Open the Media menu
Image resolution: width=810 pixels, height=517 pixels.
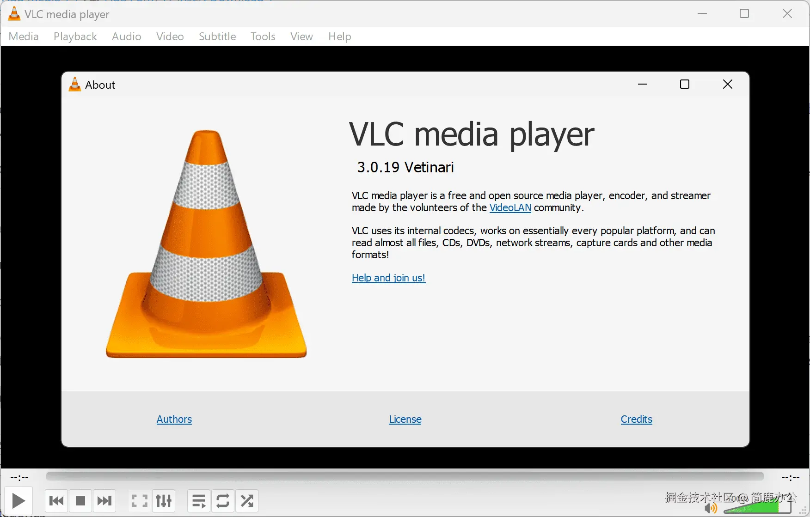point(23,36)
